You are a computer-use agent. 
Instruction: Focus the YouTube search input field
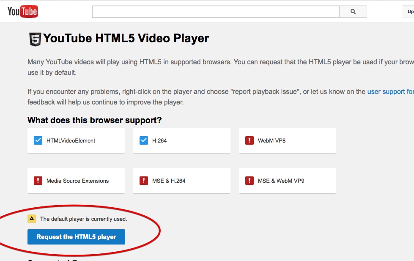pos(216,11)
